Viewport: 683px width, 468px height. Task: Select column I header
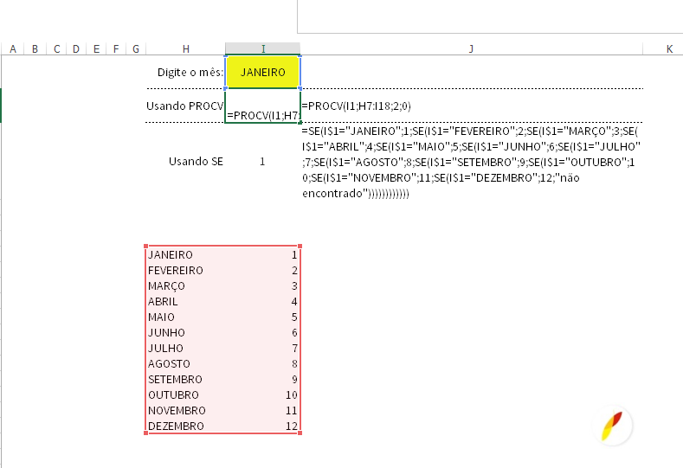(263, 49)
